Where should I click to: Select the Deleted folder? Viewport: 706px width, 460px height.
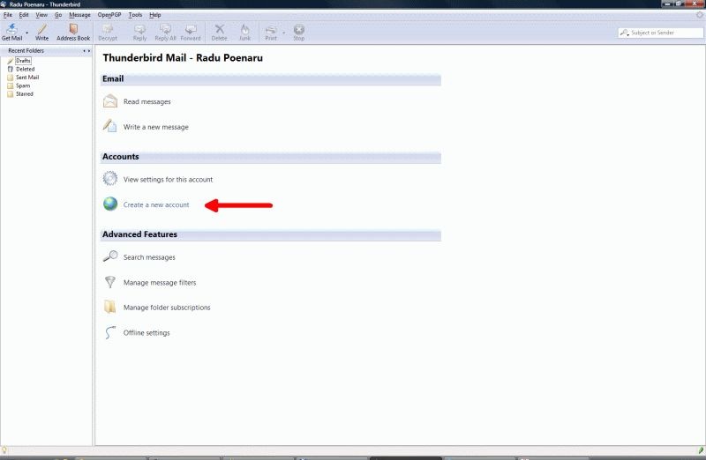(26, 70)
